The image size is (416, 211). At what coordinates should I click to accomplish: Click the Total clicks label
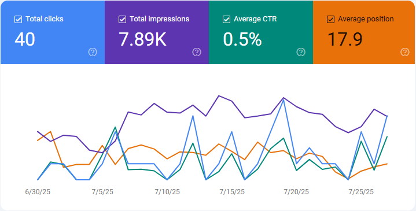45,19
